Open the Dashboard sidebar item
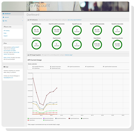This screenshot has height=131, width=134. click(x=13, y=14)
